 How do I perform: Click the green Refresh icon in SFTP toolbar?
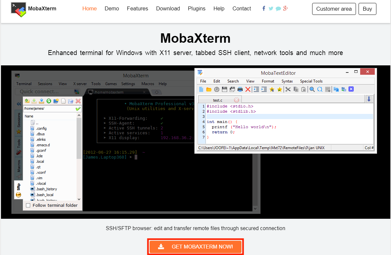coord(49,101)
